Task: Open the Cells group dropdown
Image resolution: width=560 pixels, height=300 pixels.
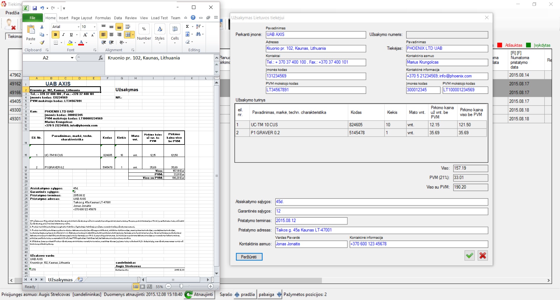Action: [x=175, y=43]
